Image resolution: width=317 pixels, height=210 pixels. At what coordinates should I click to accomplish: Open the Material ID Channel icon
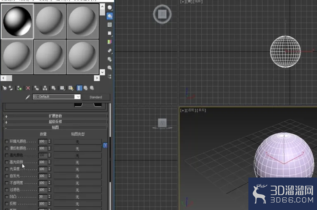click(x=62, y=88)
